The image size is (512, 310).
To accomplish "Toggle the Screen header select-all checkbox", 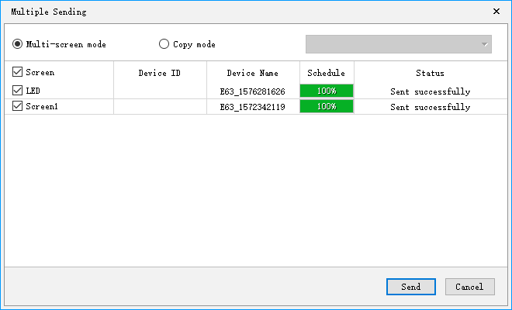I will pyautogui.click(x=18, y=72).
